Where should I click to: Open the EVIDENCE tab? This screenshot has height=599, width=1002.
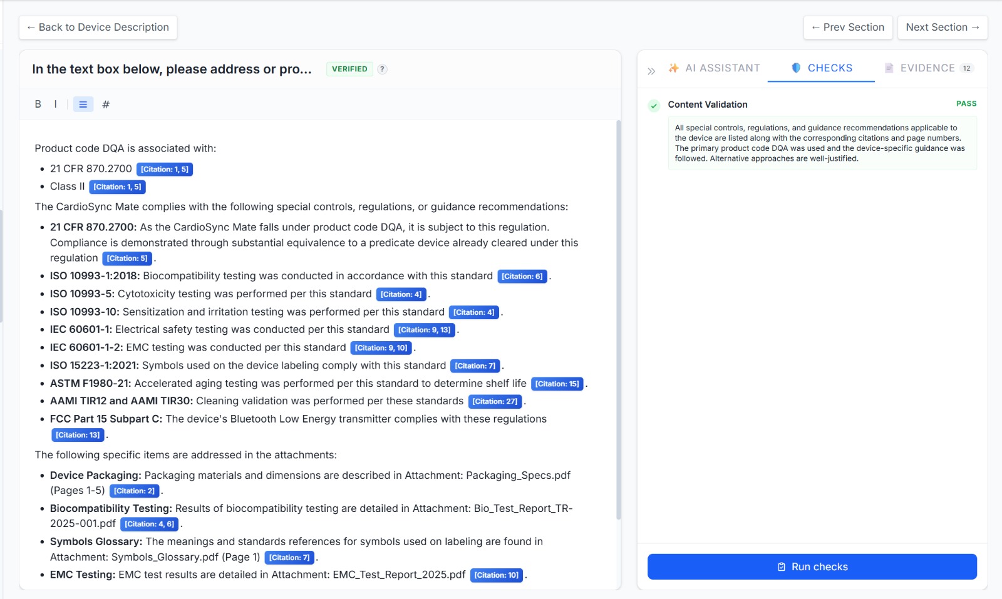click(927, 68)
